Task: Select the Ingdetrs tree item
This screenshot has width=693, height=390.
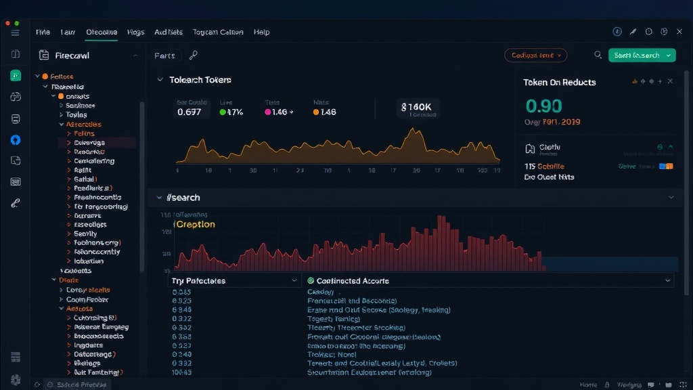Action: point(89,345)
